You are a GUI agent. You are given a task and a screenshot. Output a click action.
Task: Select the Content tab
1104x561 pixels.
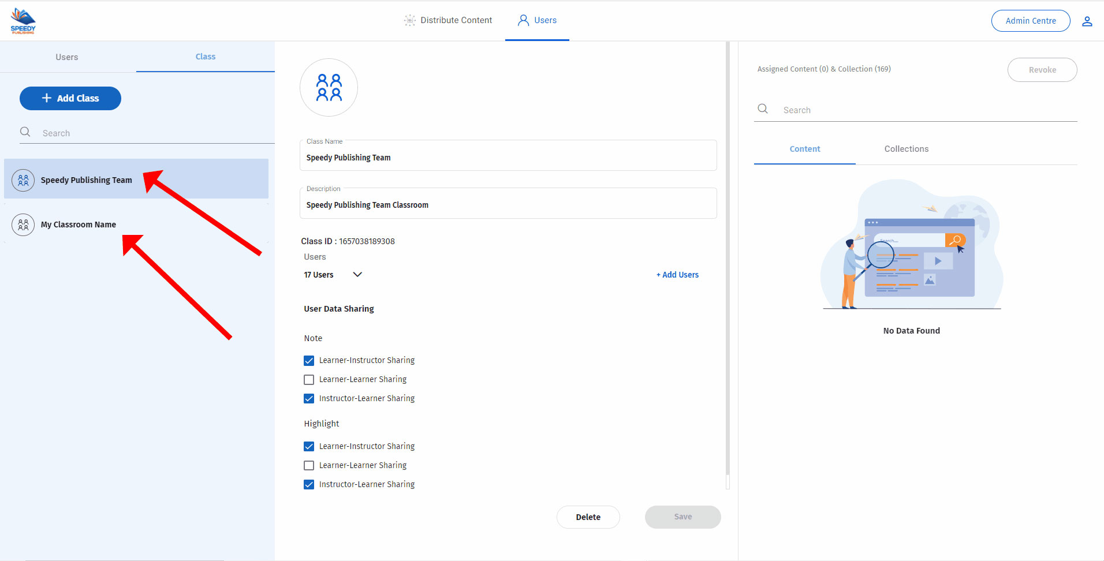tap(805, 149)
